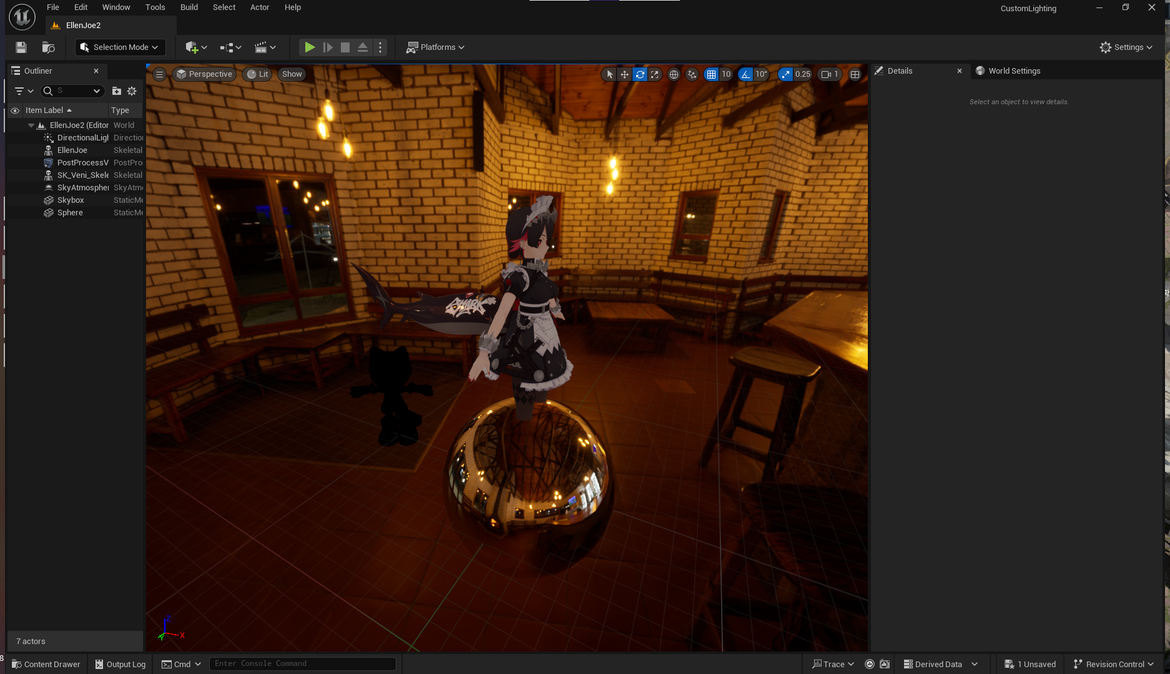Change the rotation snap value 10°
Image resolution: width=1170 pixels, height=674 pixels.
coord(761,74)
